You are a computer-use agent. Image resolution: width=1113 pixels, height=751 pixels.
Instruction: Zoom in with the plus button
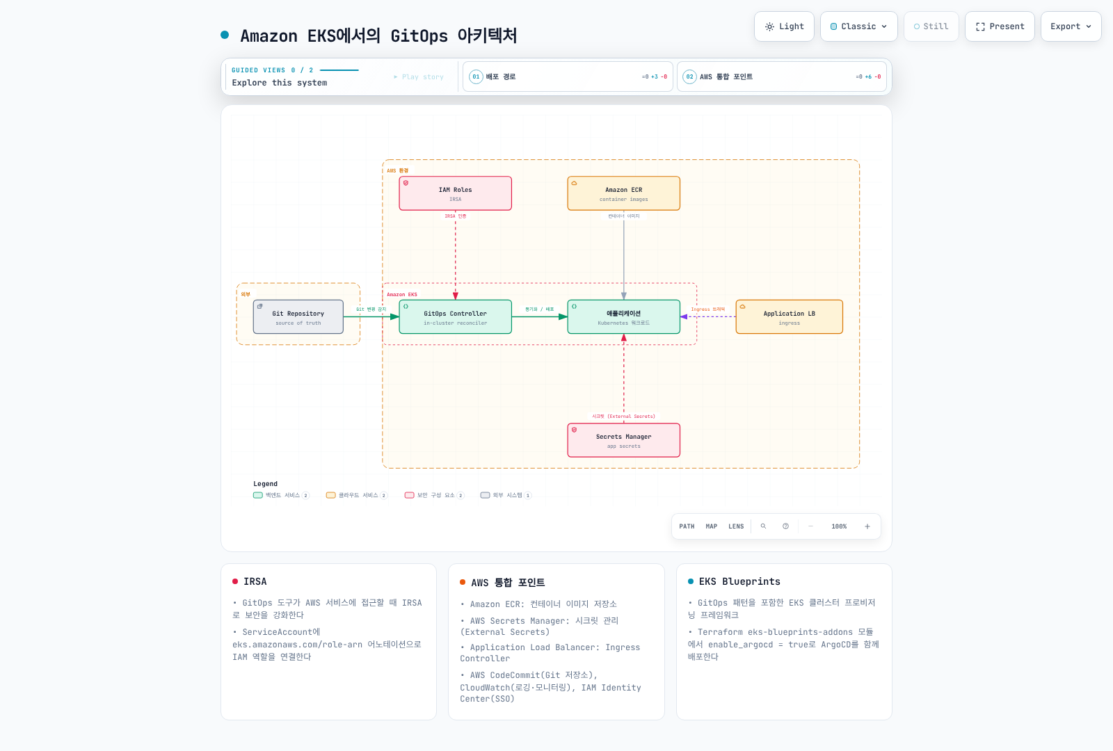click(x=867, y=526)
